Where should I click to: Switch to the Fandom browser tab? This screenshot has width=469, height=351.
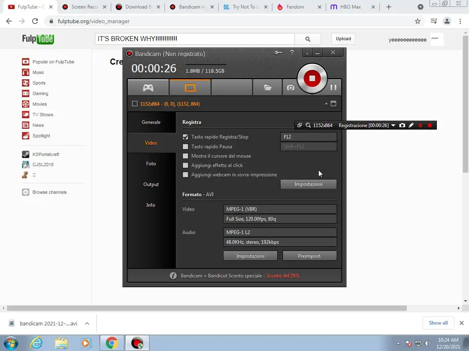299,7
